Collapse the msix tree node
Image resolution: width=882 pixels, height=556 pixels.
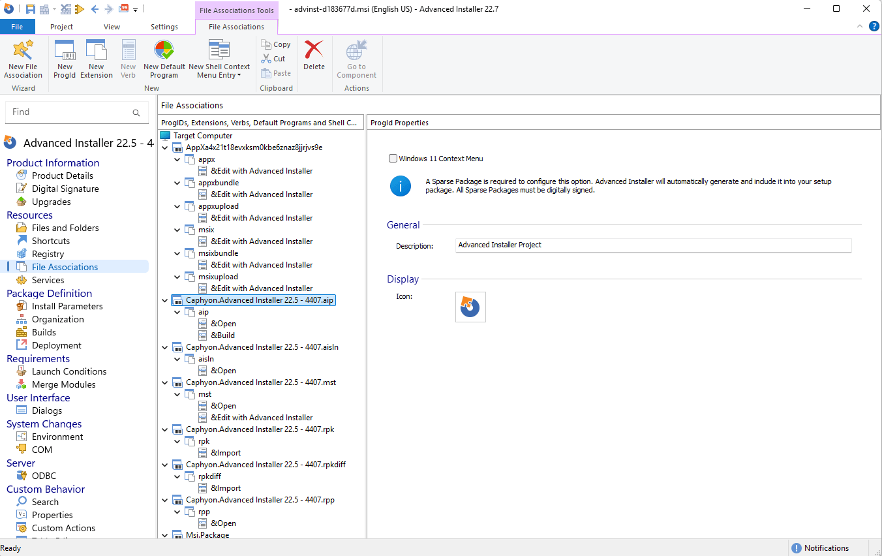point(176,229)
